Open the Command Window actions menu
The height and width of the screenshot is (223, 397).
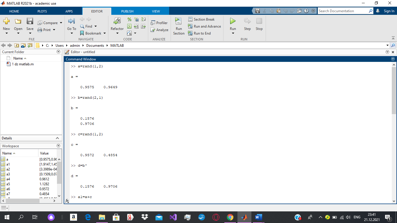(393, 59)
